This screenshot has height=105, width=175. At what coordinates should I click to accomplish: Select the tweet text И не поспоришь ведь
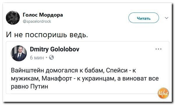pyautogui.click(x=47, y=35)
